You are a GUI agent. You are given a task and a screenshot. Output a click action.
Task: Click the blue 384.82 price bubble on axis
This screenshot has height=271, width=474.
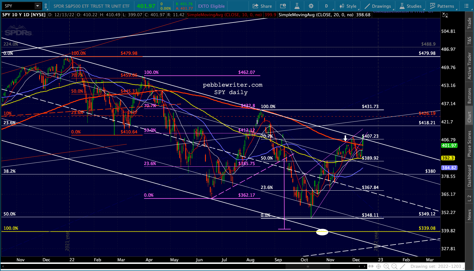tap(449, 168)
